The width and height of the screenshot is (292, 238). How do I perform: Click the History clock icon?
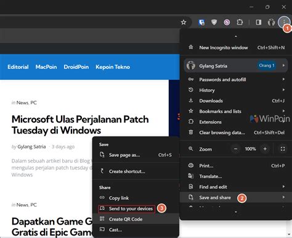click(191, 90)
